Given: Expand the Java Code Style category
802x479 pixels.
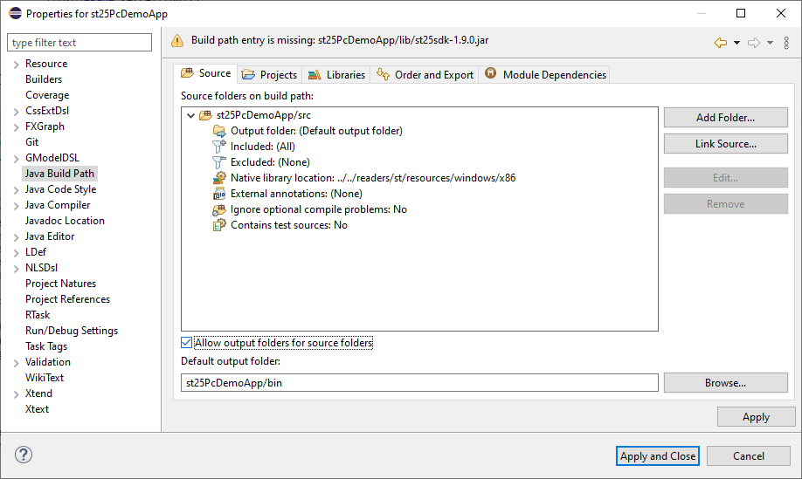Looking at the screenshot, I should click(16, 189).
